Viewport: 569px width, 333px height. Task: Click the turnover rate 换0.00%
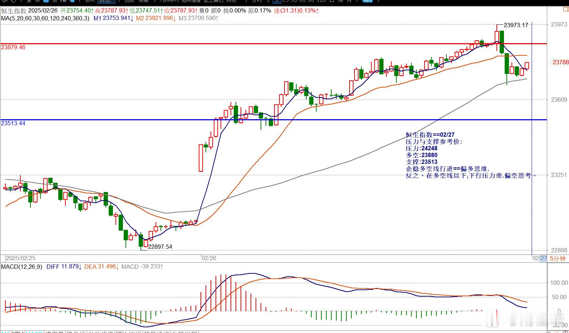[x=235, y=11]
